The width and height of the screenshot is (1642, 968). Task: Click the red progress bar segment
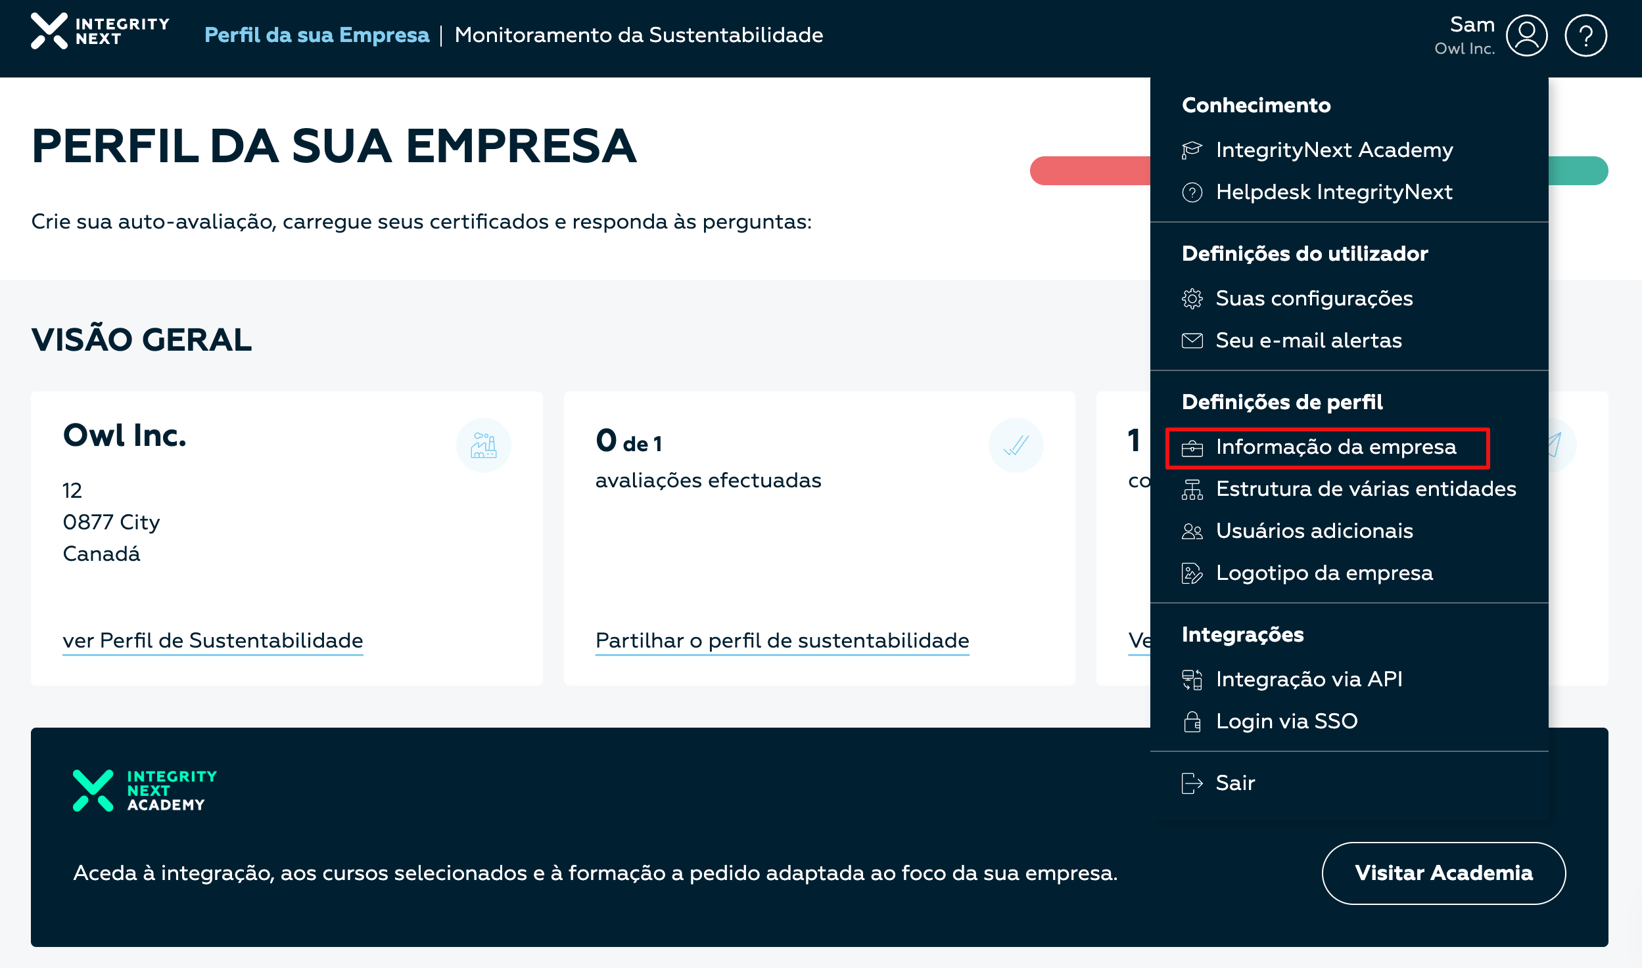click(1089, 171)
